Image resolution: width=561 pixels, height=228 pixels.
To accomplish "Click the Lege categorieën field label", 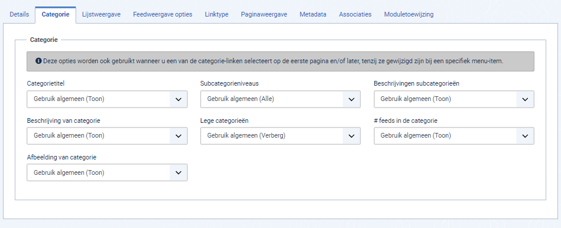I will click(x=224, y=120).
